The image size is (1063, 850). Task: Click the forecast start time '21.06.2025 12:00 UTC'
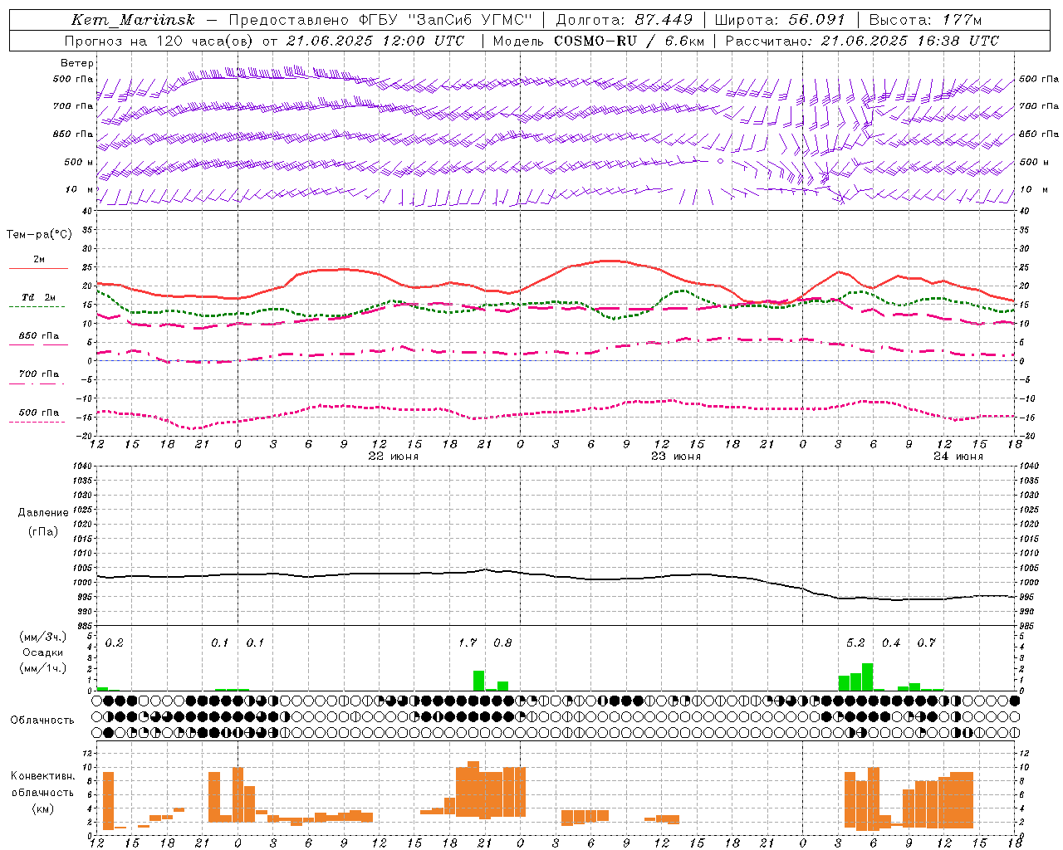375,41
